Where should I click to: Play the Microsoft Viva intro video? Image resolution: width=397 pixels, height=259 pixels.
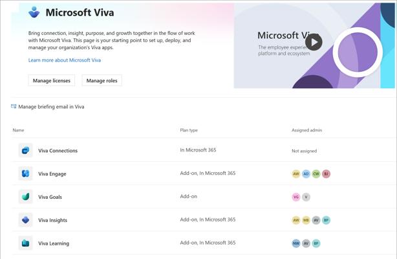(314, 42)
